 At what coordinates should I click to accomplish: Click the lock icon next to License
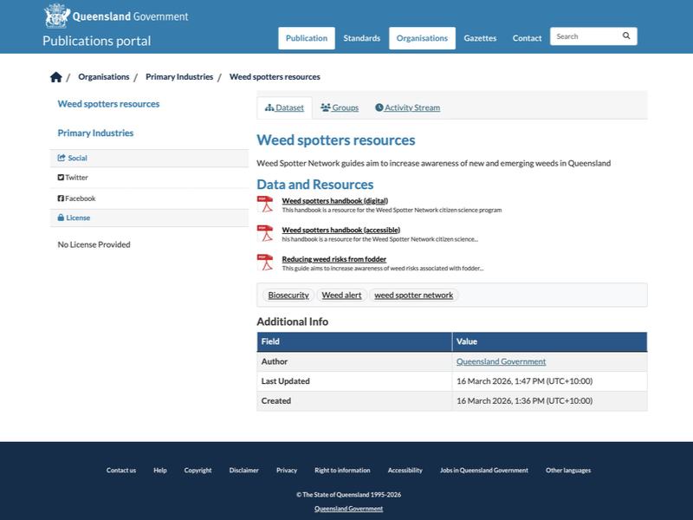click(x=63, y=218)
